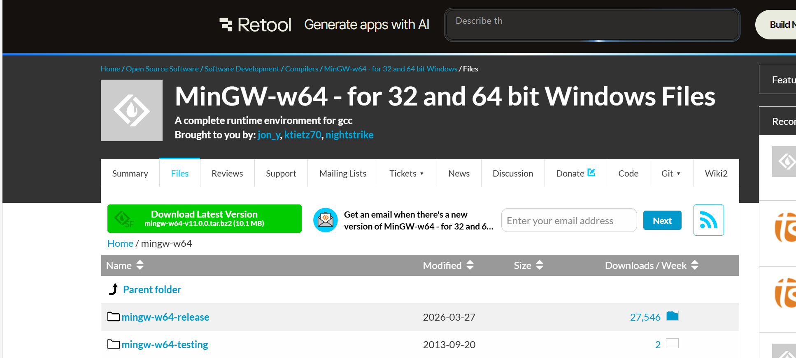Visit nightstrike's profile link

[x=349, y=135]
